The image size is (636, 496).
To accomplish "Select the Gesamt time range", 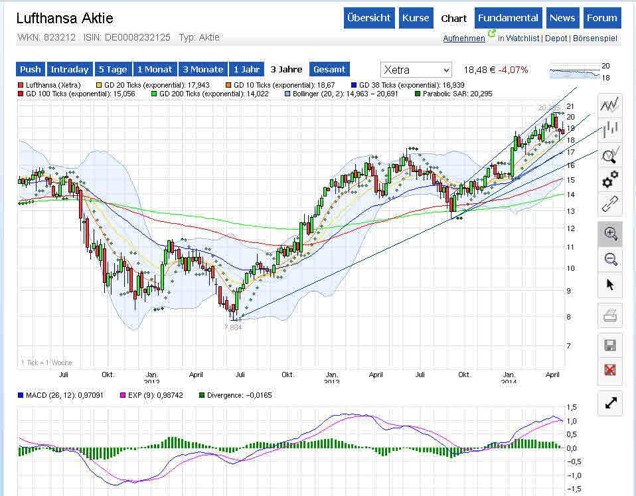I will 329,69.
